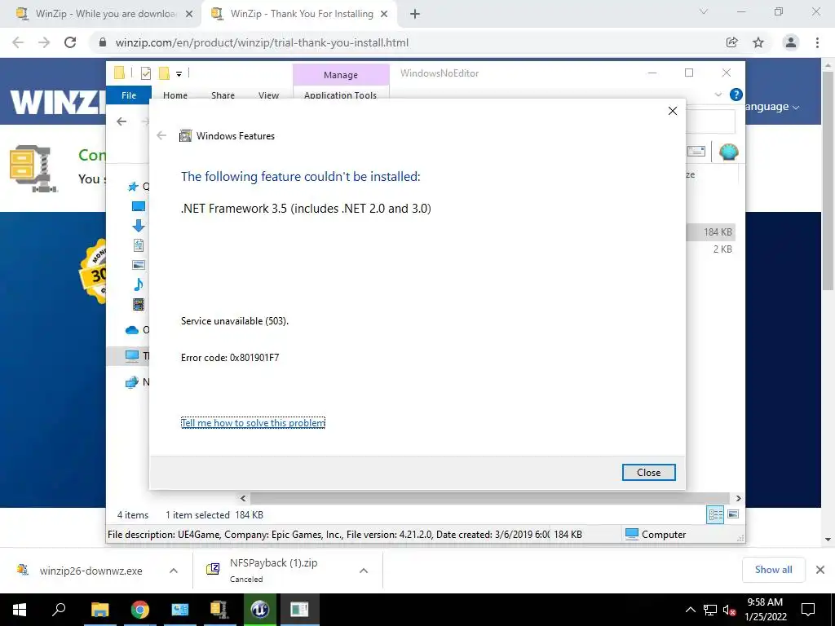Open 'Tell me how to solve this problem' link
This screenshot has width=835, height=626.
coord(253,423)
